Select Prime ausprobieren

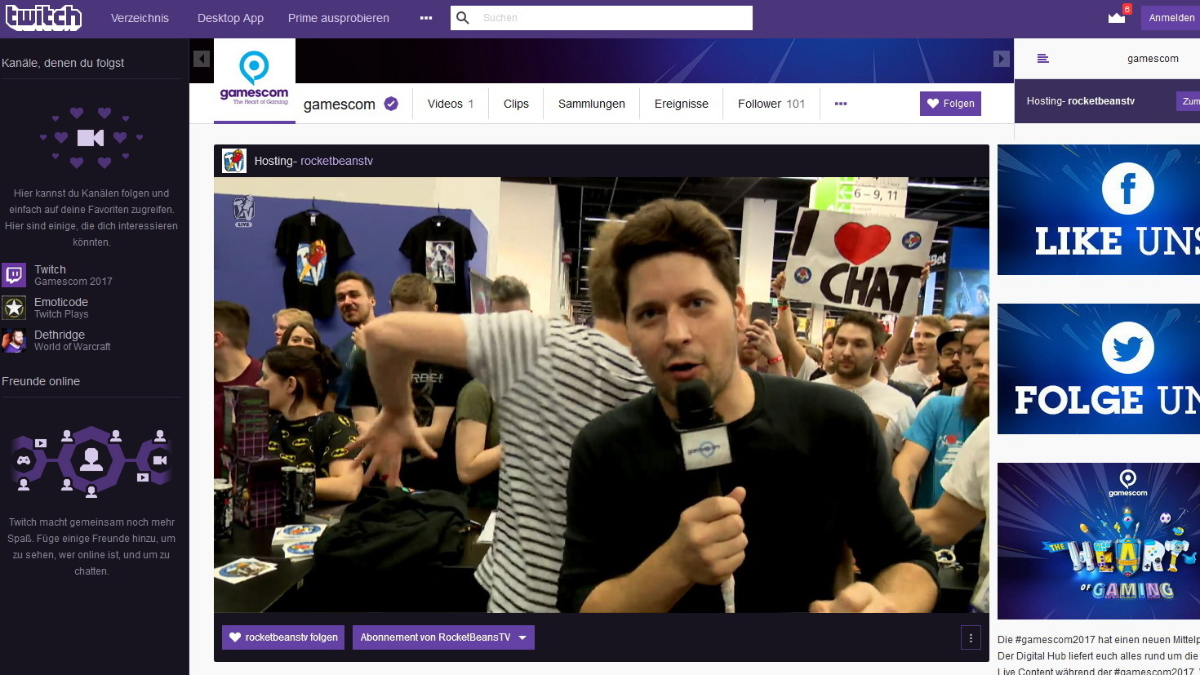coord(339,18)
